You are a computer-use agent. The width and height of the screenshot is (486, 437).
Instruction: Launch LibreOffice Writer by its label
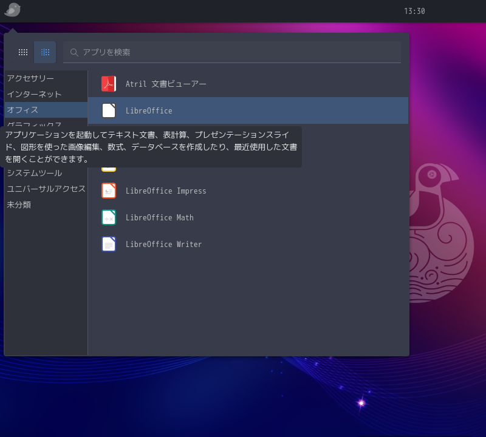163,244
